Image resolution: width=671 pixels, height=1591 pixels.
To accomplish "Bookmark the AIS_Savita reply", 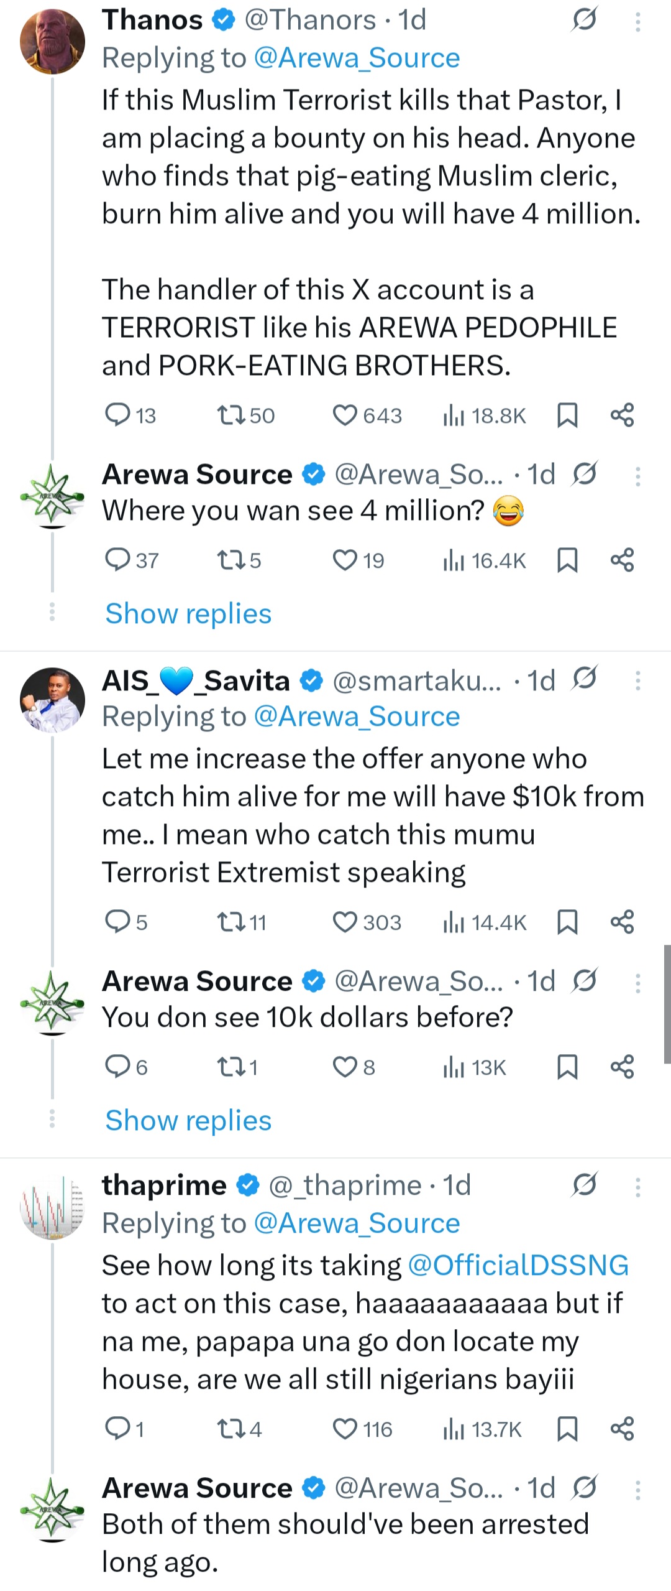I will pyautogui.click(x=567, y=922).
